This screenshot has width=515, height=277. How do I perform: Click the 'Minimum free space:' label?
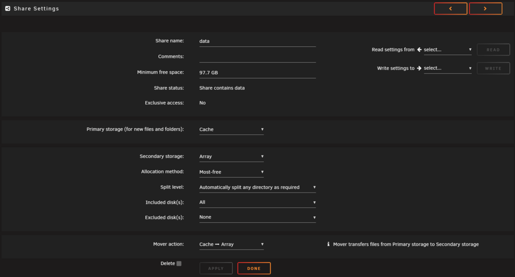click(x=160, y=72)
